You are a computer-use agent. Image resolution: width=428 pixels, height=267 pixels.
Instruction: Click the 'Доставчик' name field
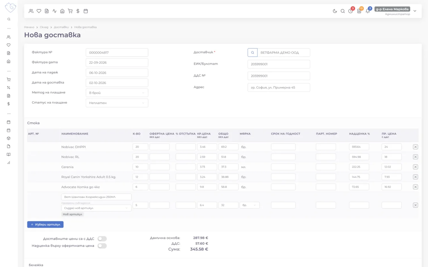(x=284, y=53)
